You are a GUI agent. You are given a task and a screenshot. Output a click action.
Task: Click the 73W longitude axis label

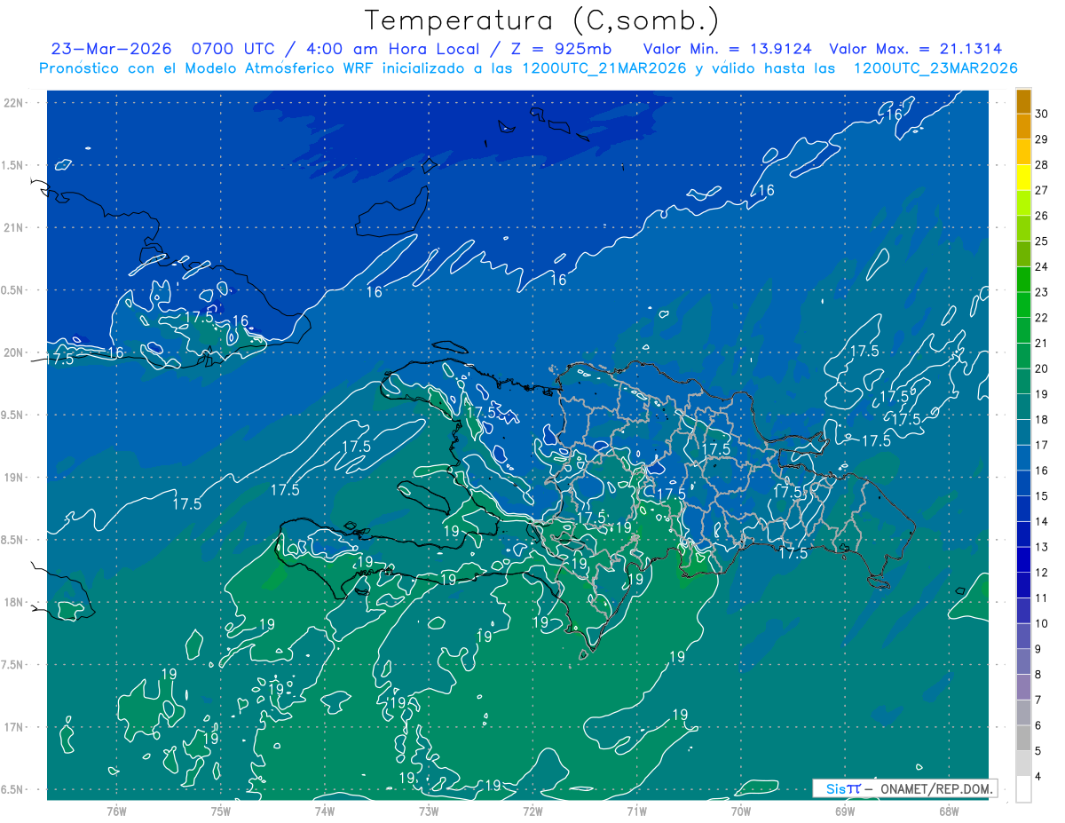429,811
